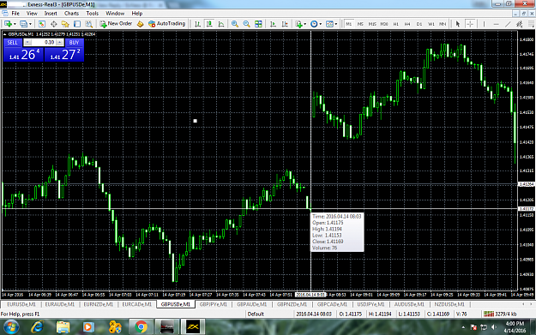
Task: Open the Profiles toolbar icon
Action: point(24,24)
